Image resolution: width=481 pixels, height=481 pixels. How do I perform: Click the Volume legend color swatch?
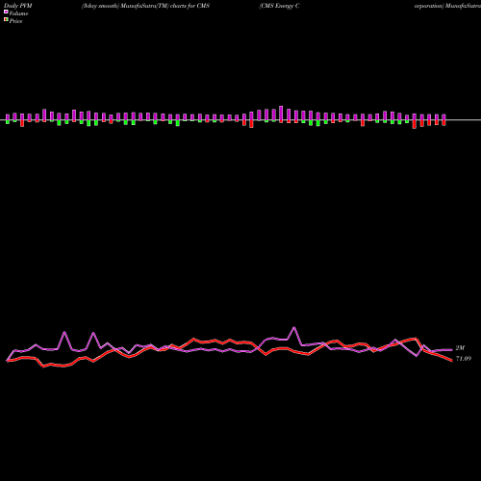point(6,12)
